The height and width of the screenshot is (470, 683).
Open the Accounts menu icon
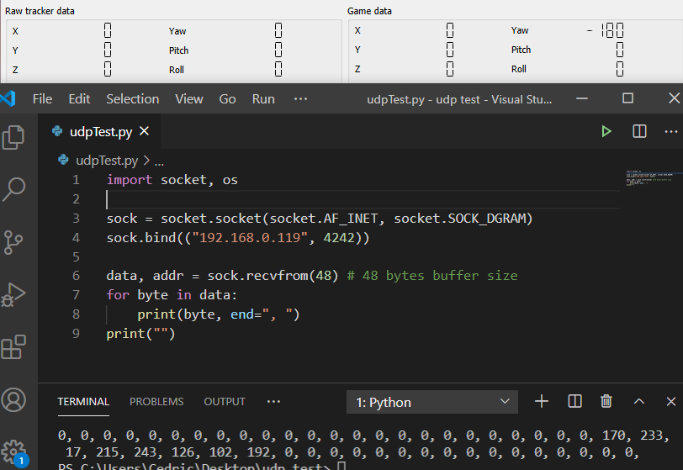13,400
